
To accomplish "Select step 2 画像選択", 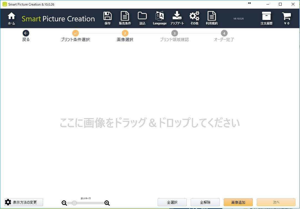I will point(125,34).
